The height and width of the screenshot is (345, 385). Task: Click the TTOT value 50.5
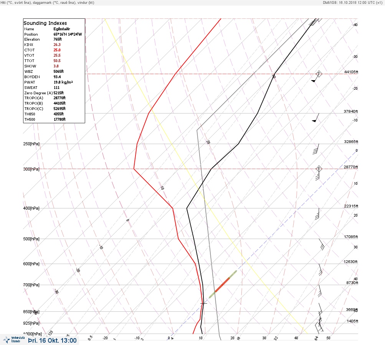pyautogui.click(x=57, y=61)
